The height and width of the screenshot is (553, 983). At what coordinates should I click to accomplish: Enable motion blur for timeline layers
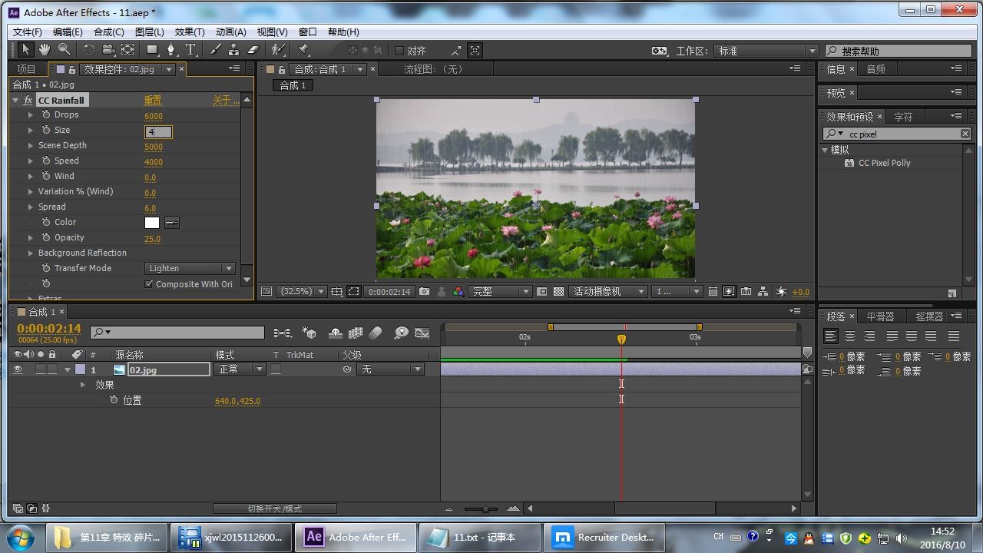click(376, 333)
